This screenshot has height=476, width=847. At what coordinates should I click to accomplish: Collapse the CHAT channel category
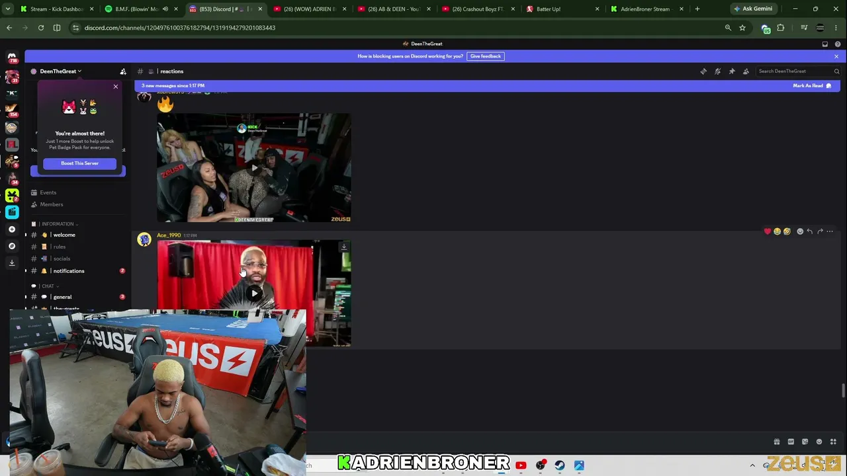click(48, 286)
